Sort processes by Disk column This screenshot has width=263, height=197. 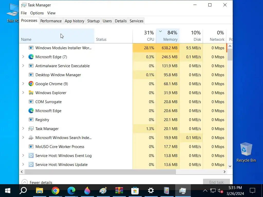coord(191,36)
